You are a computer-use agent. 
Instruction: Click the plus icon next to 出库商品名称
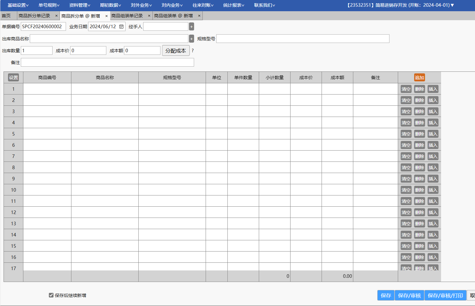[192, 39]
